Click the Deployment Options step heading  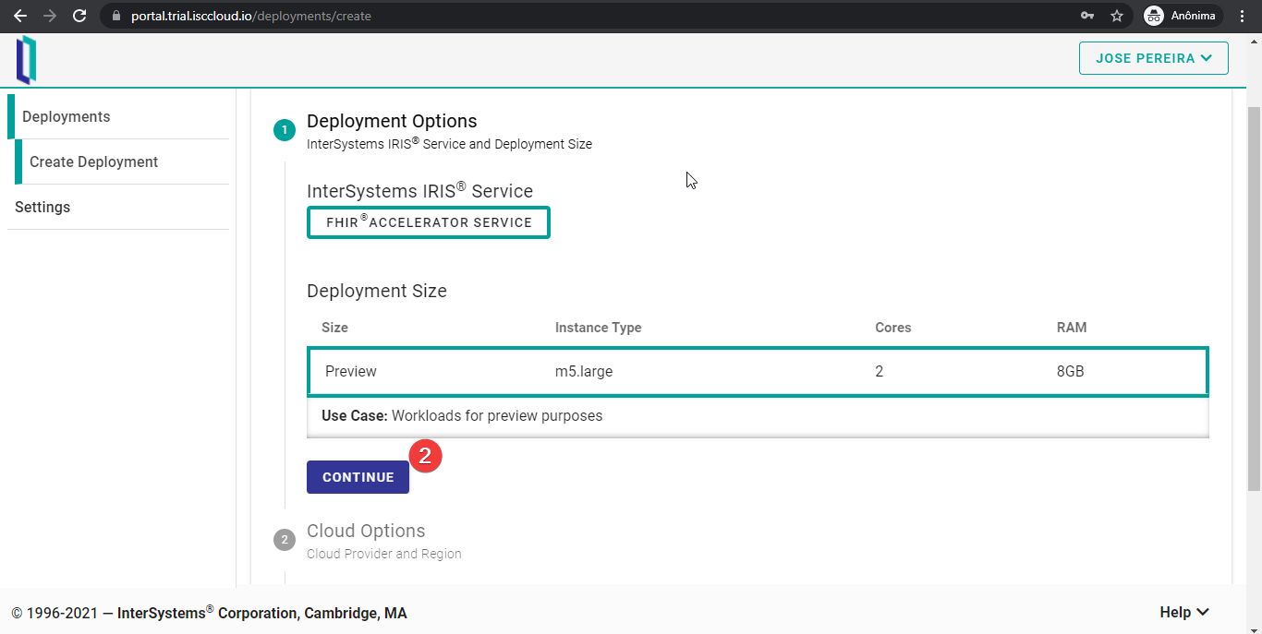(392, 121)
